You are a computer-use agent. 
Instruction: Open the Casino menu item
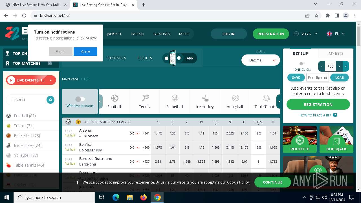tap(137, 34)
